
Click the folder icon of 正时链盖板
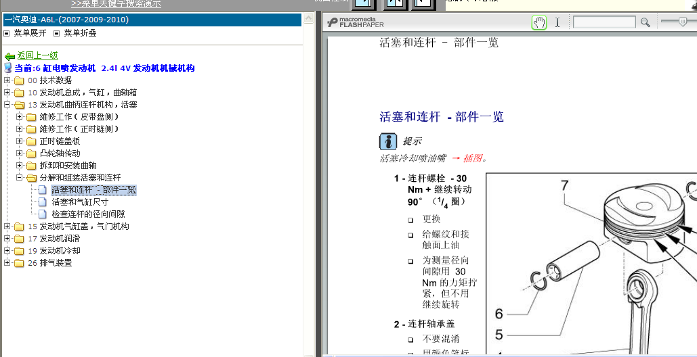(x=31, y=141)
